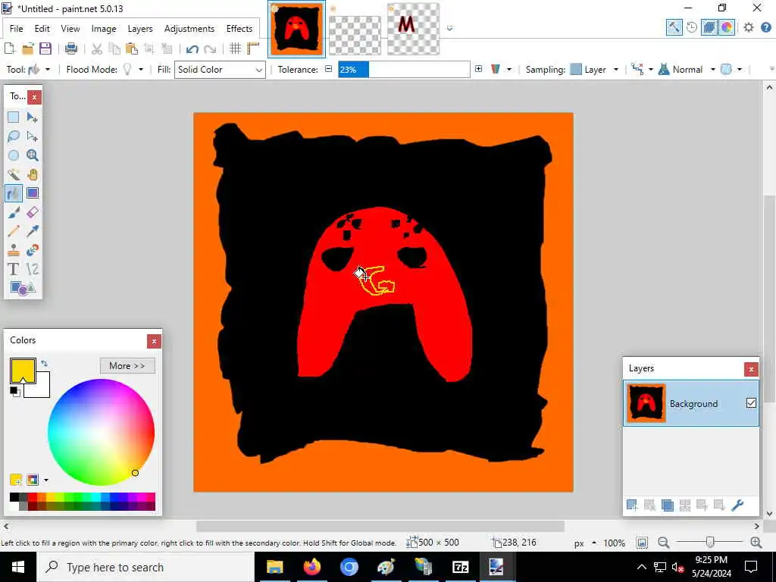The height and width of the screenshot is (582, 776).
Task: Open the Effects menu
Action: (239, 29)
